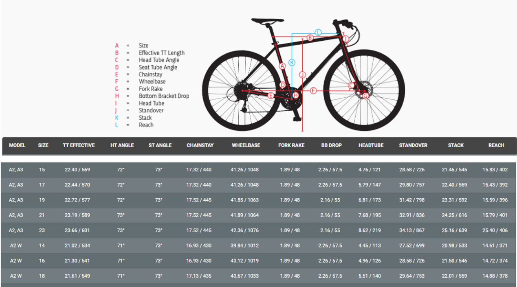Click the "Bottom Bracket Drop" legend entry
517x287 pixels.
point(164,96)
